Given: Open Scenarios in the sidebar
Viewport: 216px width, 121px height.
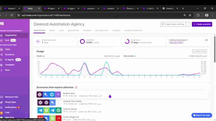Looking at the screenshot, I should (10, 54).
